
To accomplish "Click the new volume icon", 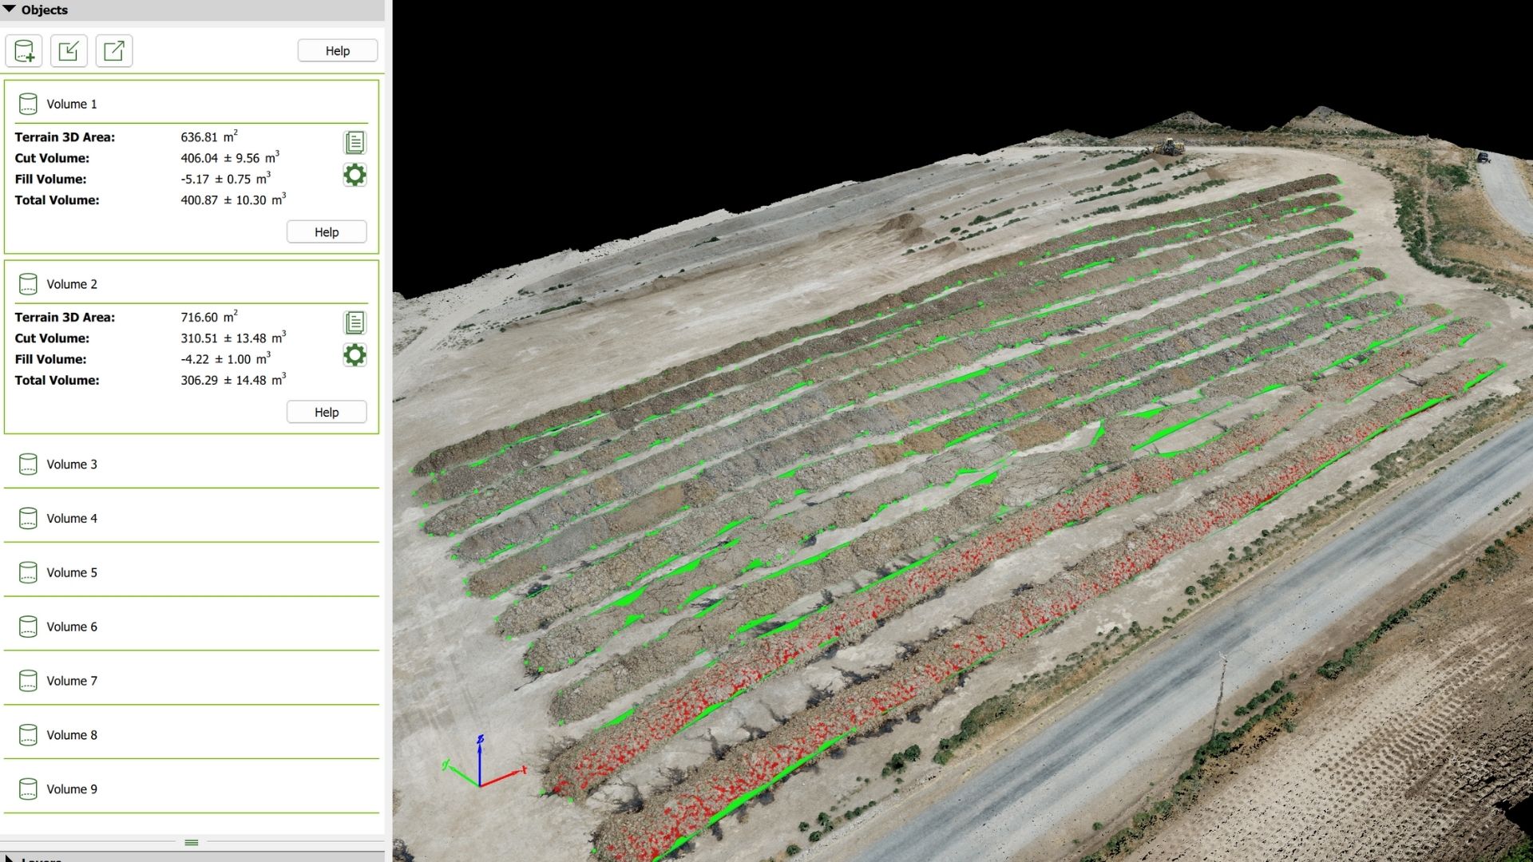I will (24, 51).
